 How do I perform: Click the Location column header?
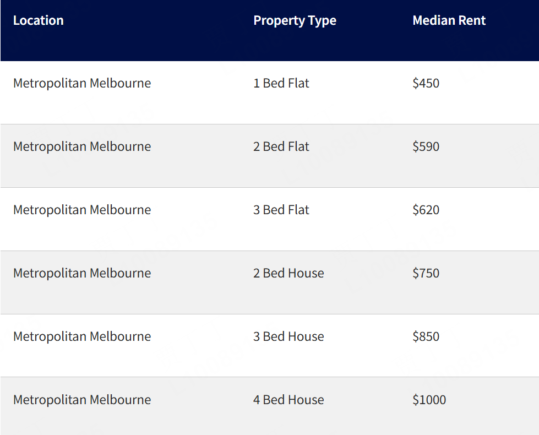tap(39, 21)
